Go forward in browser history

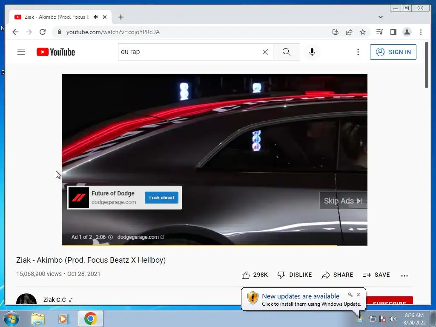point(29,32)
